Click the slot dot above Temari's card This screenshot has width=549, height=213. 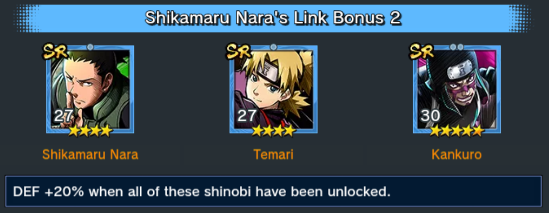pos(274,47)
